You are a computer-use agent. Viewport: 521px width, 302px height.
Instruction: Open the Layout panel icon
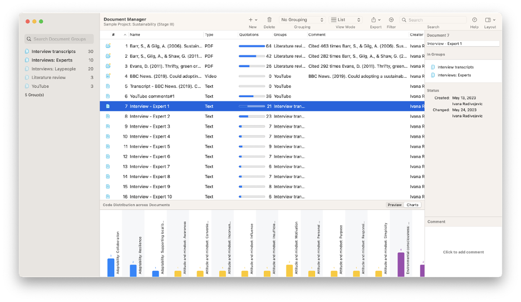tap(488, 20)
